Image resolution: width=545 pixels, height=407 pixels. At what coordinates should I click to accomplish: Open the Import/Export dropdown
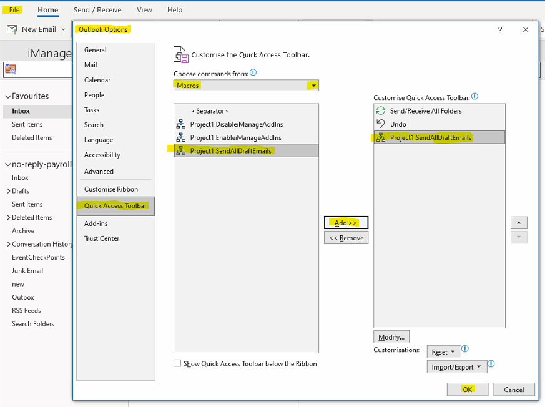pos(456,367)
